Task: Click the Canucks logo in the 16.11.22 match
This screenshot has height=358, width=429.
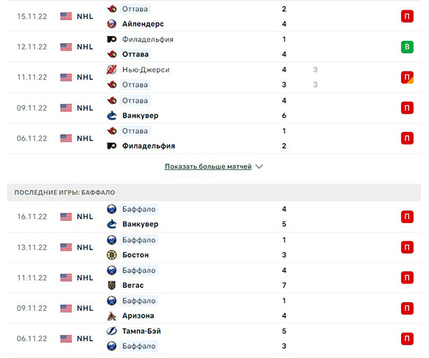Action: [111, 224]
